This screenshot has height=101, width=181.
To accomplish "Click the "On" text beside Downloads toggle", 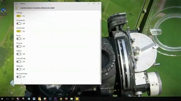I will 24,31.
